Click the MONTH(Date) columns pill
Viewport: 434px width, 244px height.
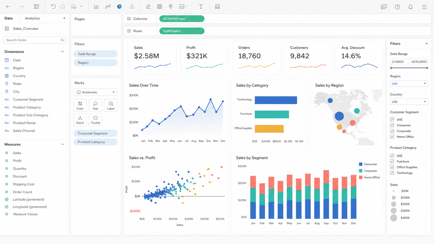point(182,19)
